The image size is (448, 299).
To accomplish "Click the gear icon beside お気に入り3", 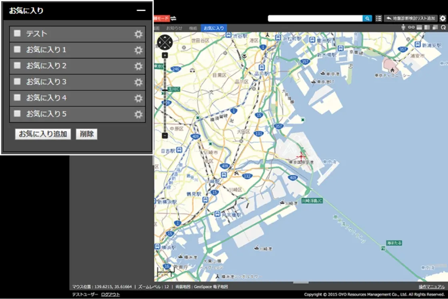I will 138,82.
